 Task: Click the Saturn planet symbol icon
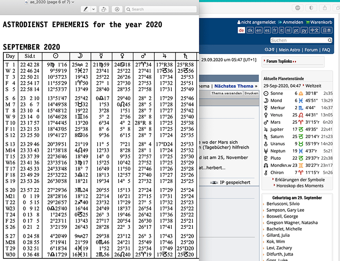tap(266, 137)
